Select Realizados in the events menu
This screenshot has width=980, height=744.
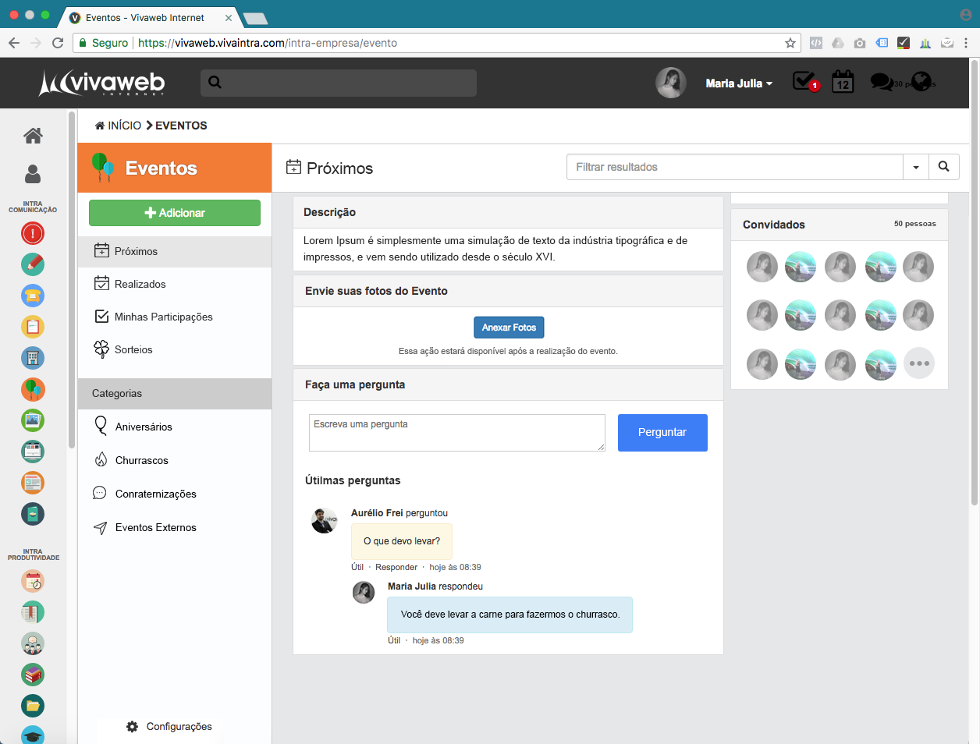click(x=140, y=284)
